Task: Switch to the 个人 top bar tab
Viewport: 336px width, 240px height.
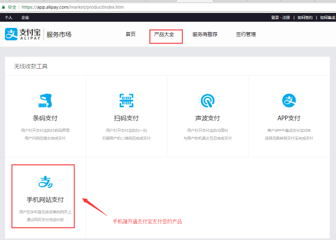Action: click(8, 17)
